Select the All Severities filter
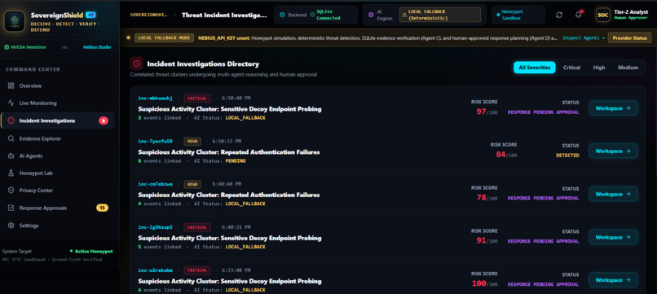Image resolution: width=657 pixels, height=294 pixels. (535, 68)
